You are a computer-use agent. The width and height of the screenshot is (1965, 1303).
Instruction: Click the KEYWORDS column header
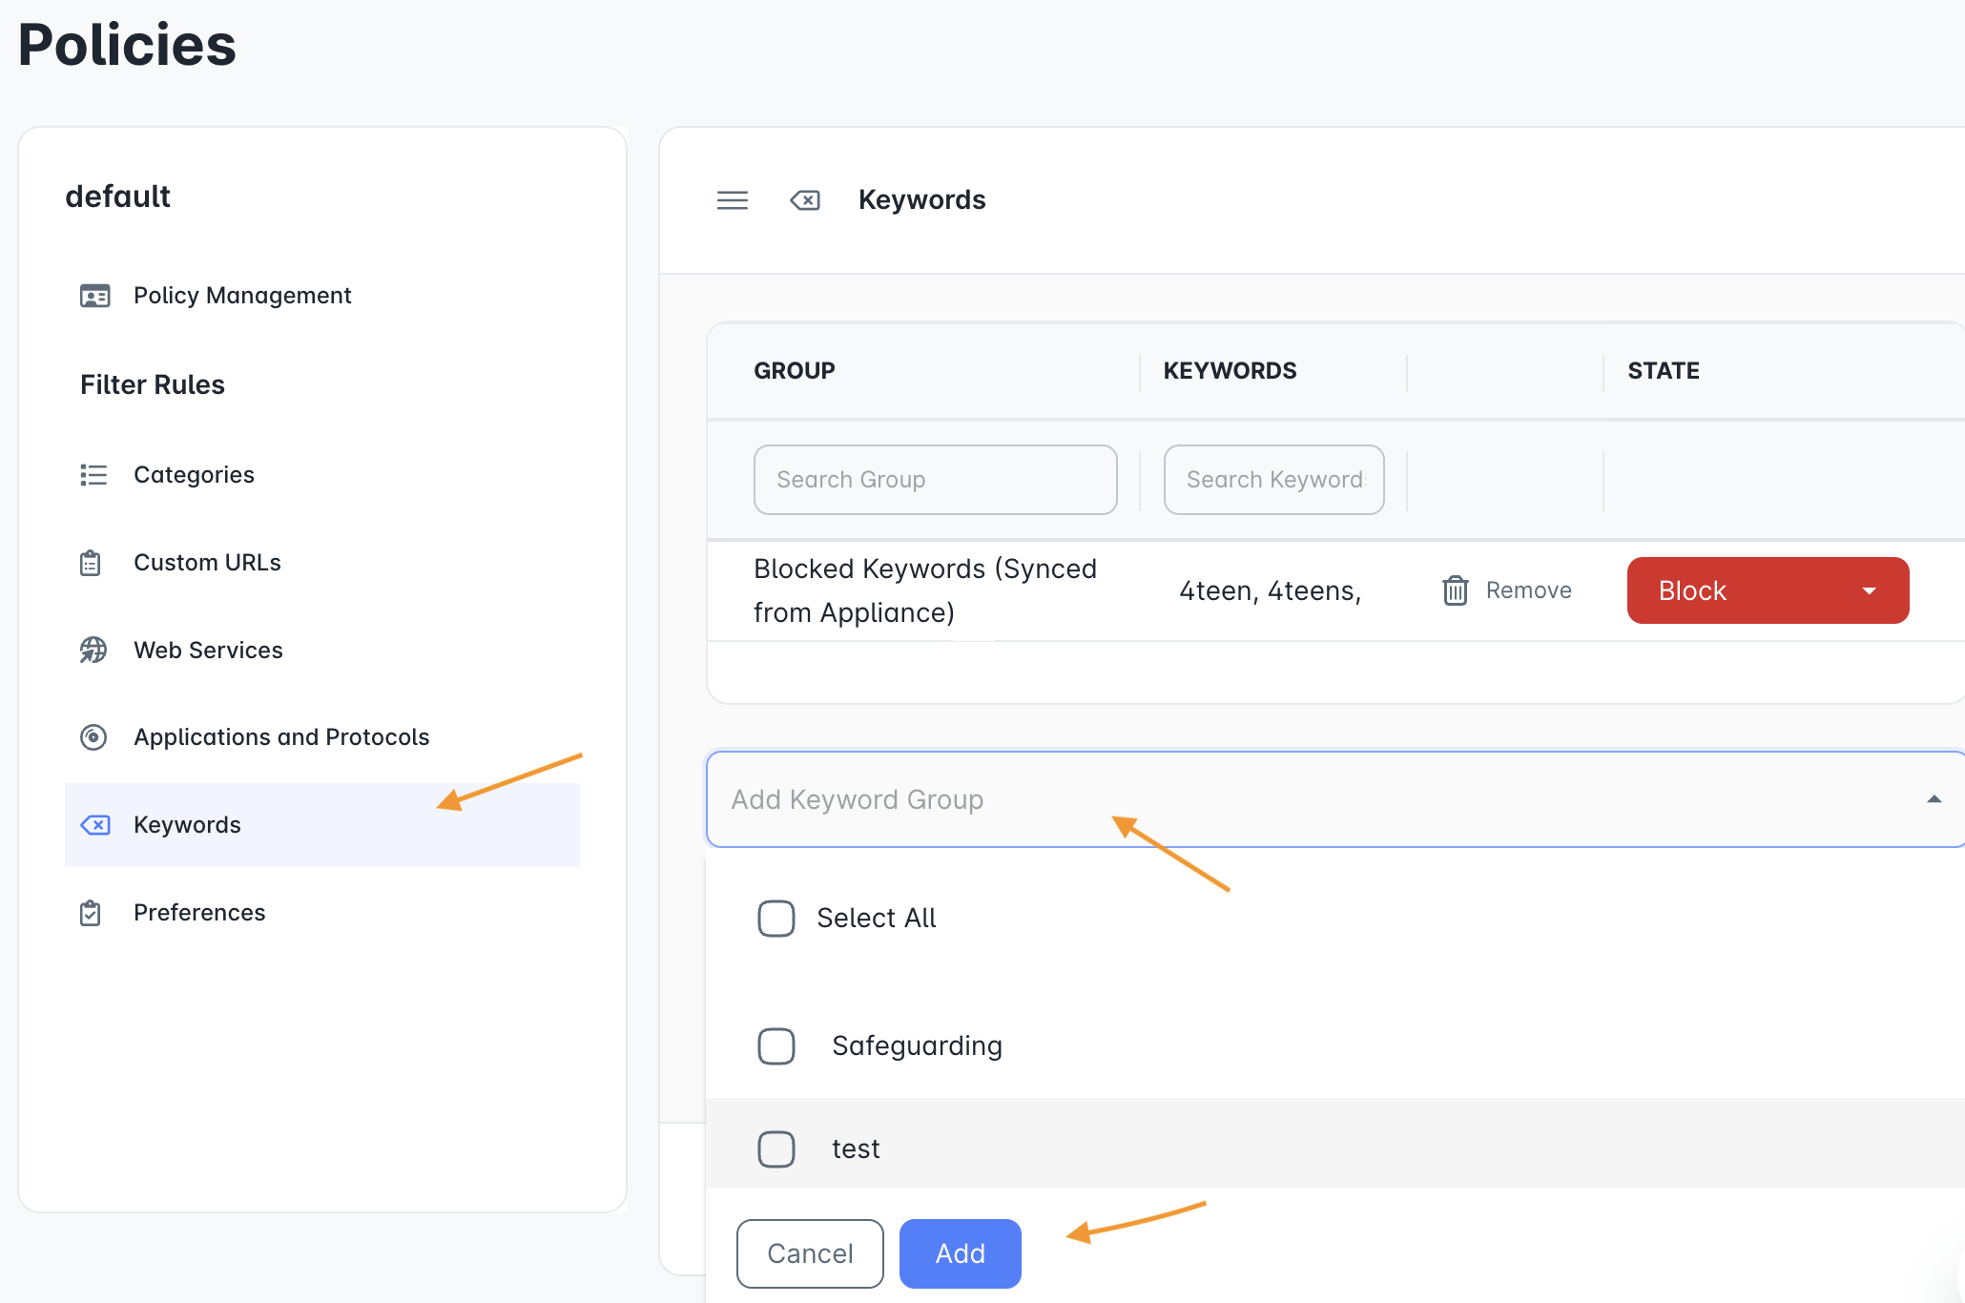point(1230,371)
